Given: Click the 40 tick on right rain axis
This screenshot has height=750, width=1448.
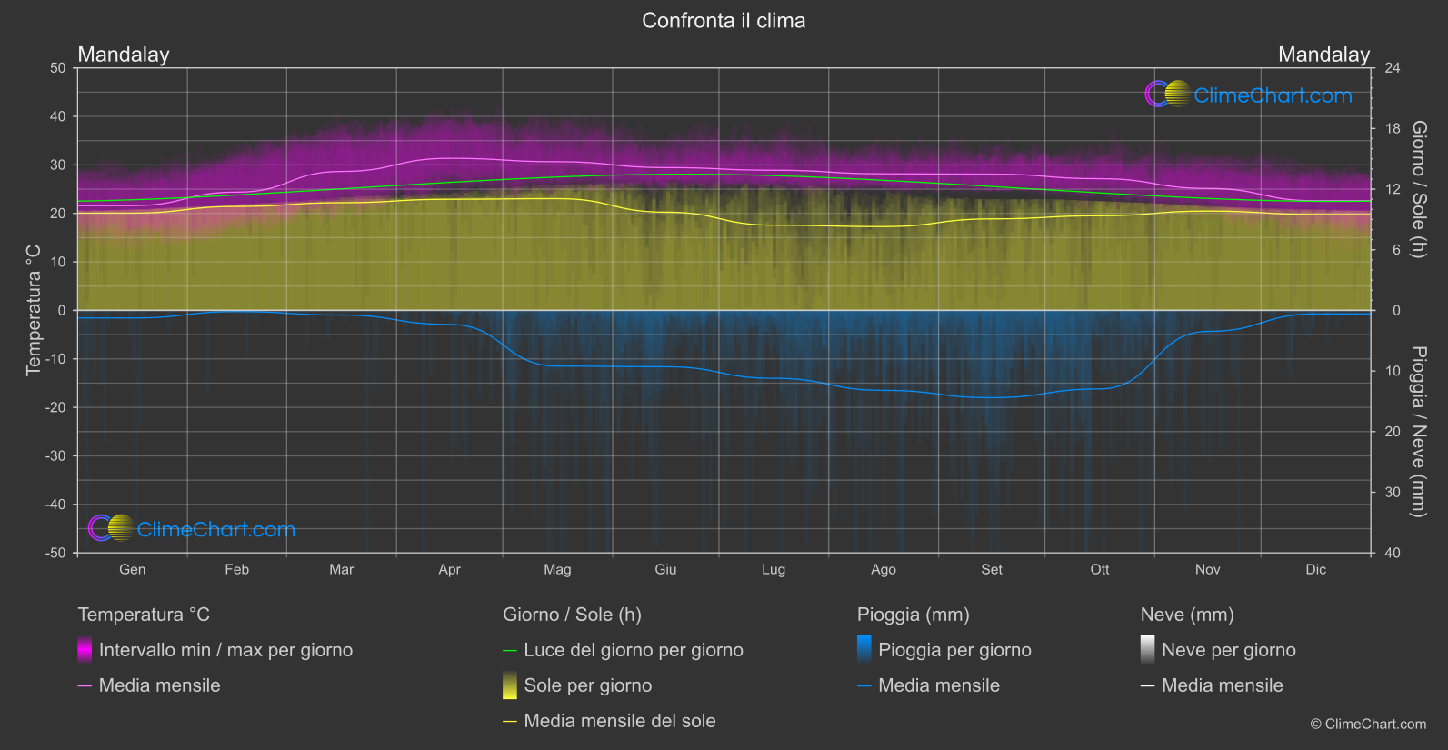Looking at the screenshot, I should (x=1393, y=553).
